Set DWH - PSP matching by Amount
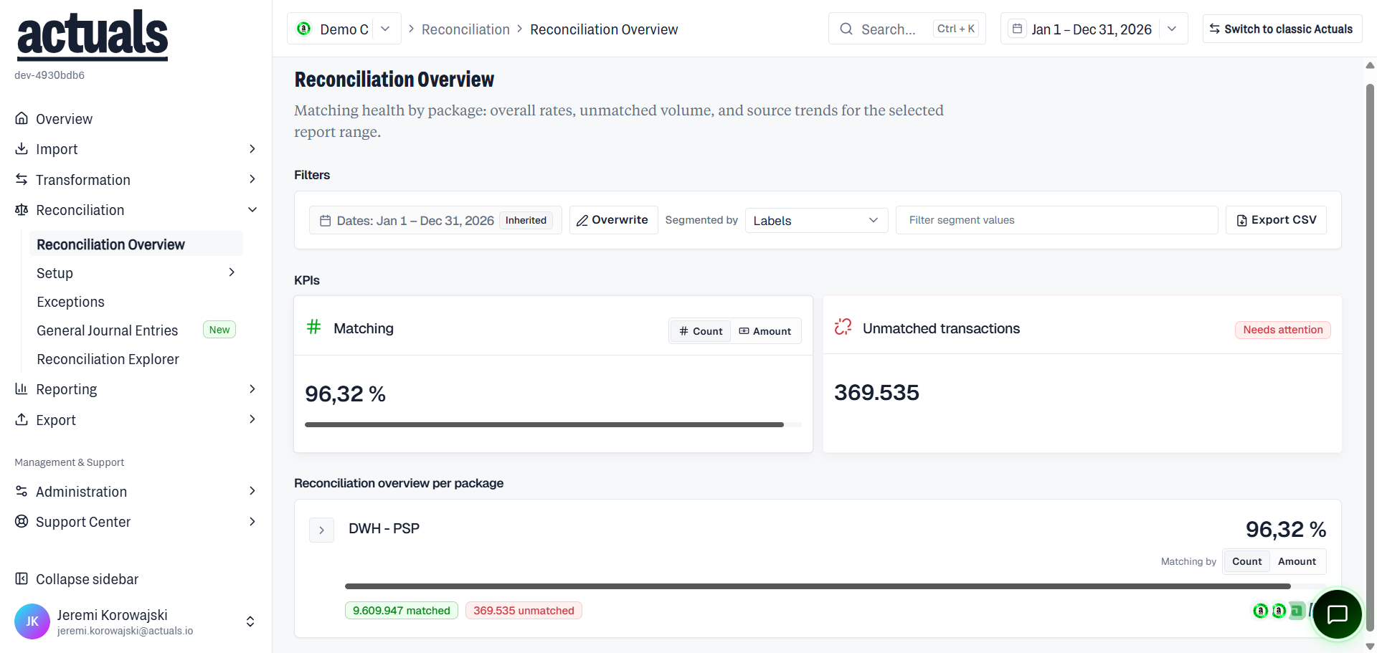The height and width of the screenshot is (653, 1377). 1297,561
